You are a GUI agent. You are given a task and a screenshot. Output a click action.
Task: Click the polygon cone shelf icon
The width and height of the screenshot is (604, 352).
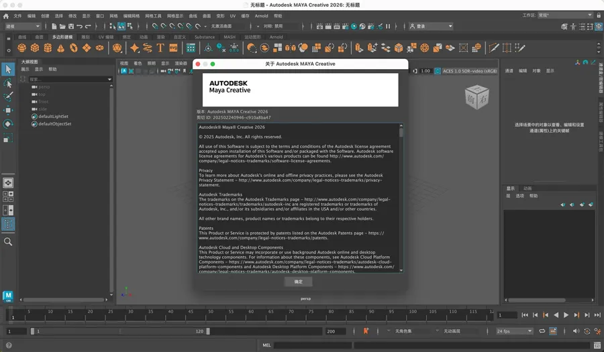coord(61,48)
